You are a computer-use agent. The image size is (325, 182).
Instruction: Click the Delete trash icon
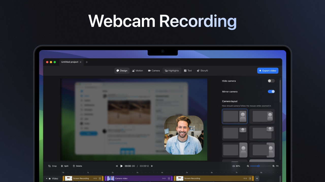pyautogui.click(x=74, y=166)
